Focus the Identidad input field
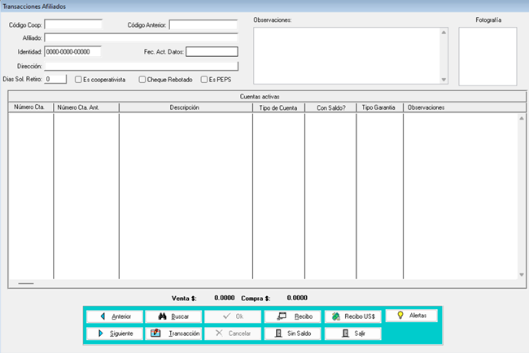Viewport: 529px width, 353px height. pyautogui.click(x=72, y=51)
